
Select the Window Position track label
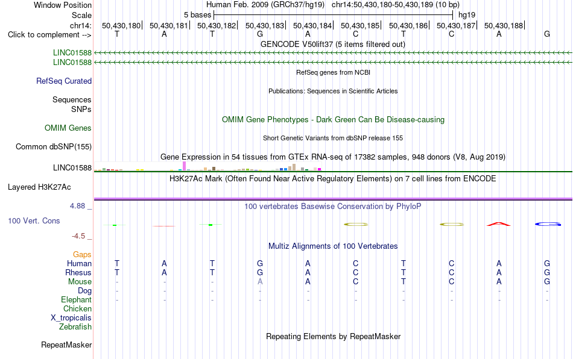pos(63,5)
